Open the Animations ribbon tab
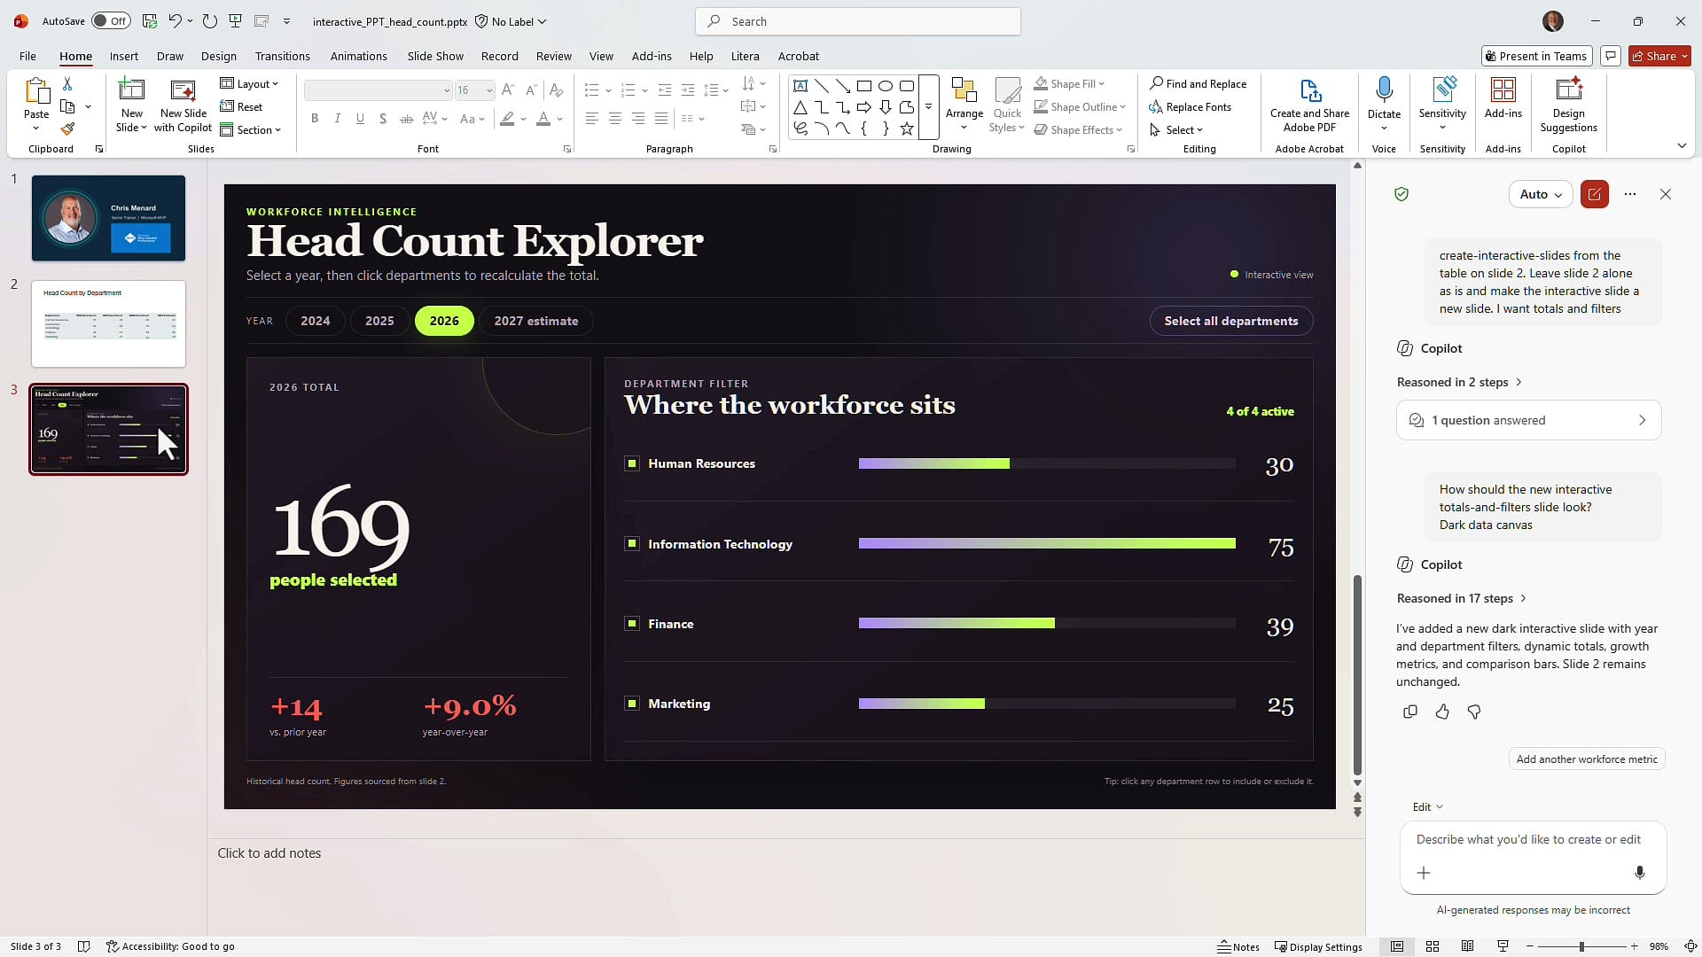This screenshot has height=957, width=1702. [358, 56]
